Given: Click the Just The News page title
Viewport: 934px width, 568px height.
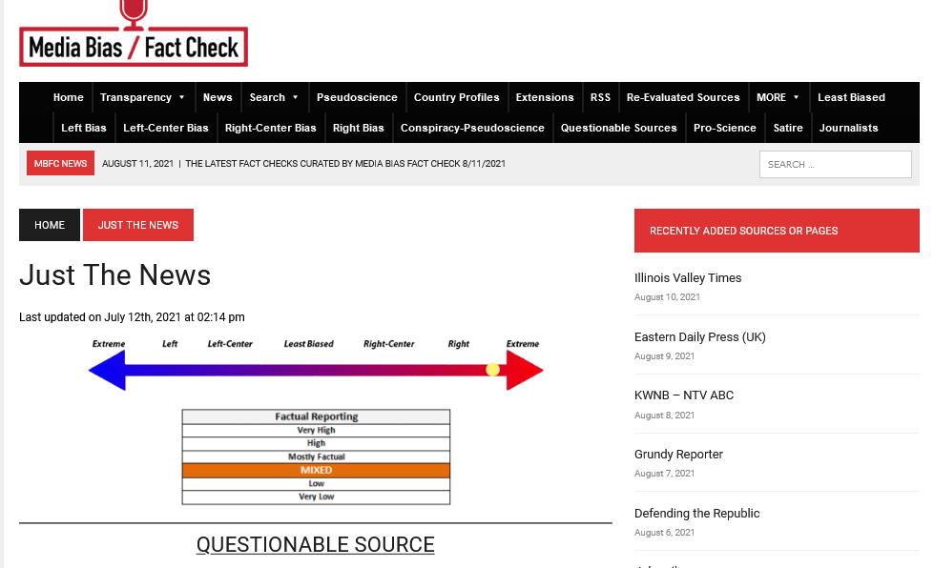Looking at the screenshot, I should [115, 275].
